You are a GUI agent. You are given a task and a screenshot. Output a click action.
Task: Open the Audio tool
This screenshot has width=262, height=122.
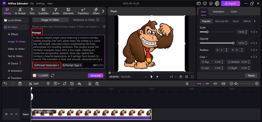(x=56, y=11)
